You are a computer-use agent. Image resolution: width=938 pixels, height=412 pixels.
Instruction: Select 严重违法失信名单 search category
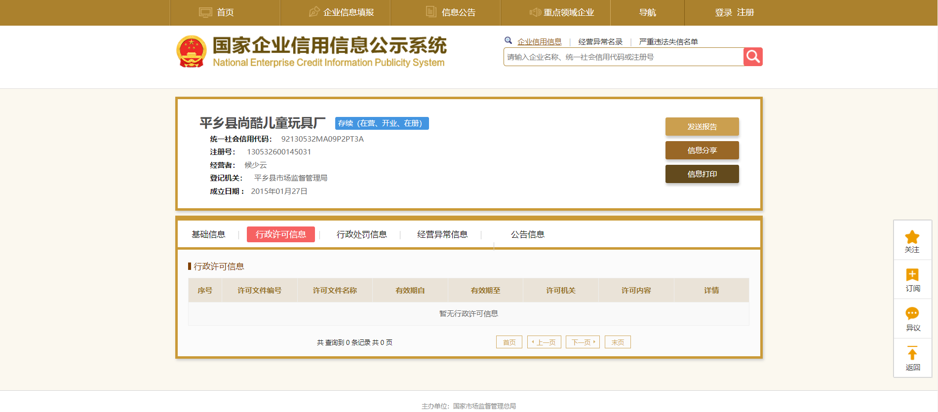point(668,42)
